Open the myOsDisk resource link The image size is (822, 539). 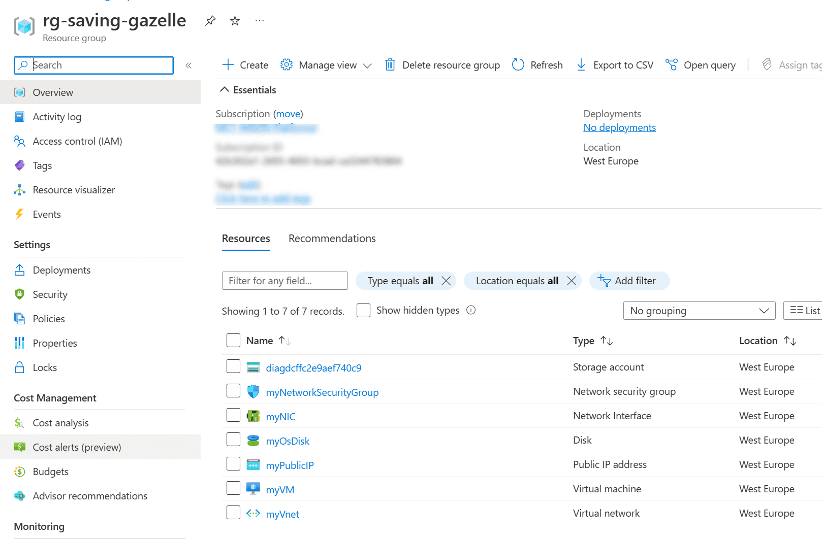288,441
